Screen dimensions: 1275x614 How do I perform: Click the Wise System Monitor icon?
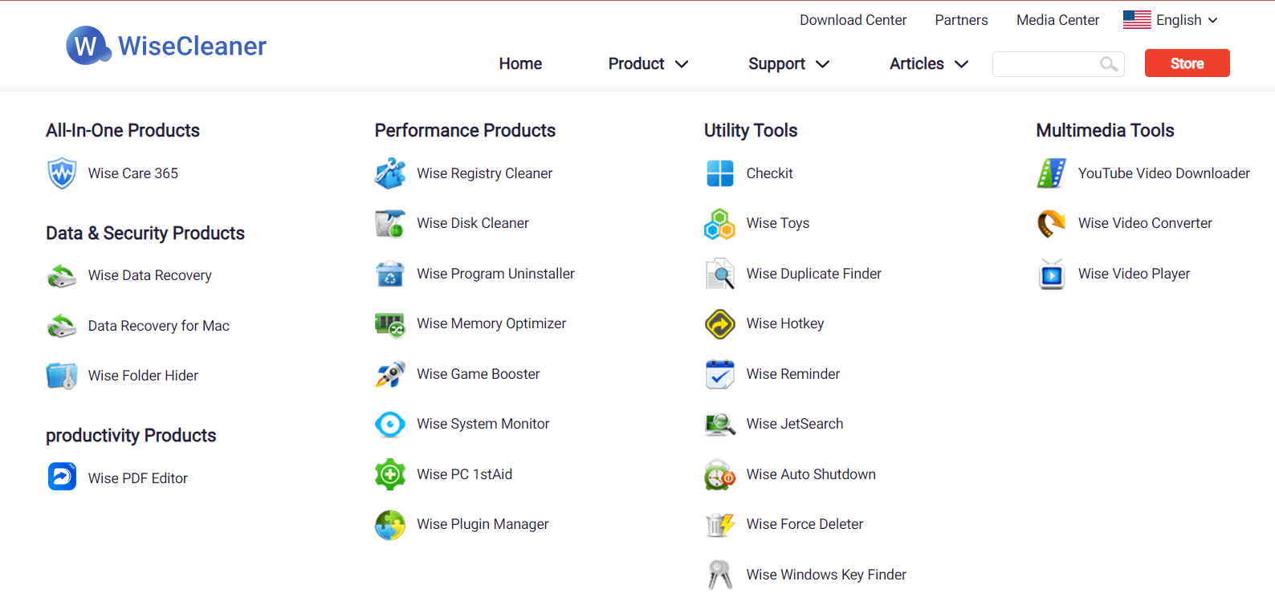[390, 425]
